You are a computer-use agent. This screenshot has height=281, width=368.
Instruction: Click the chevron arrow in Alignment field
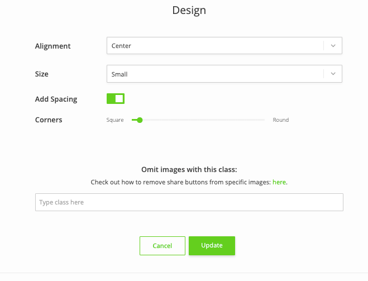[333, 46]
